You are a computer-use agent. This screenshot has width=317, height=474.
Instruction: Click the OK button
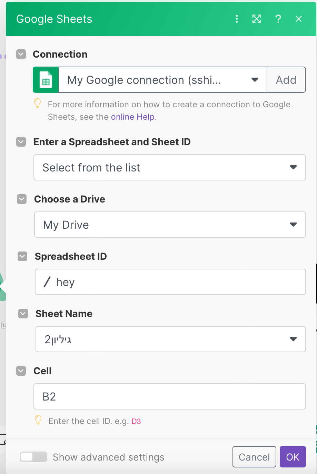pyautogui.click(x=293, y=457)
